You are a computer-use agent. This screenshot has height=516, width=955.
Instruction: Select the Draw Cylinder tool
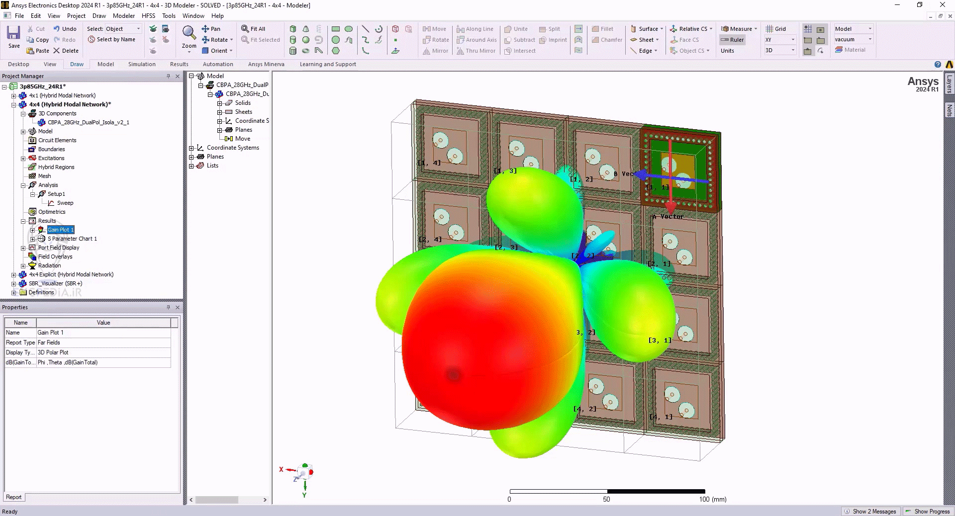[292, 40]
